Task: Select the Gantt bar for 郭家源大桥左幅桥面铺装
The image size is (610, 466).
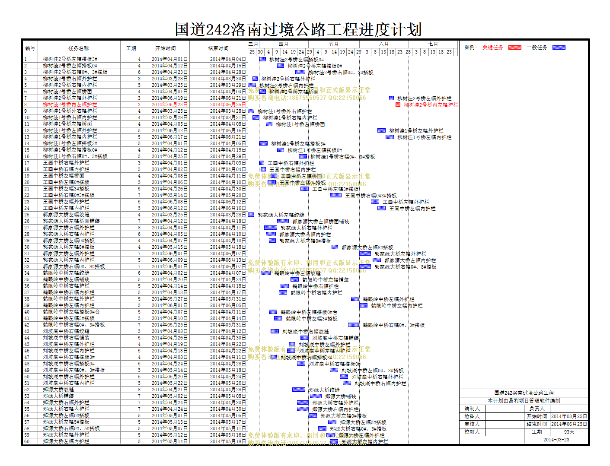Action: pyautogui.click(x=283, y=221)
